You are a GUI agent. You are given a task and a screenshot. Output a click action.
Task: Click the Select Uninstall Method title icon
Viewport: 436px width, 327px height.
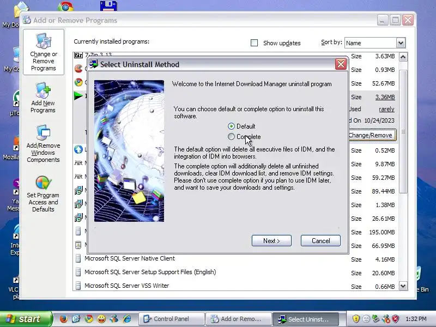click(94, 64)
